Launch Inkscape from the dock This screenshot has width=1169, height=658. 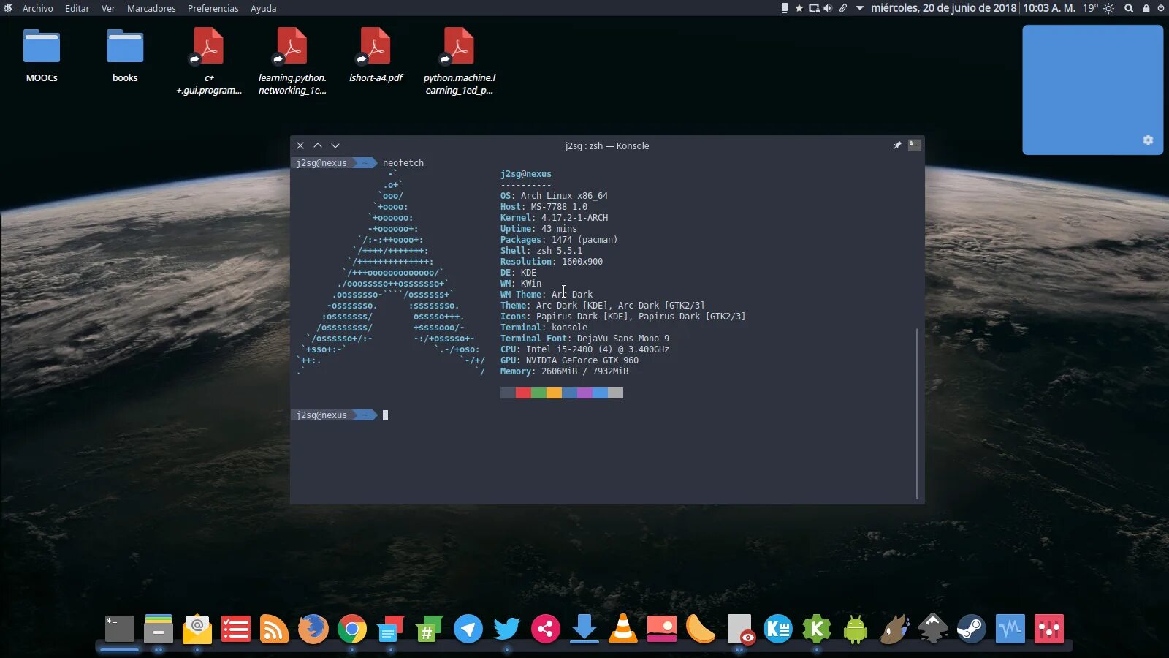tap(933, 629)
